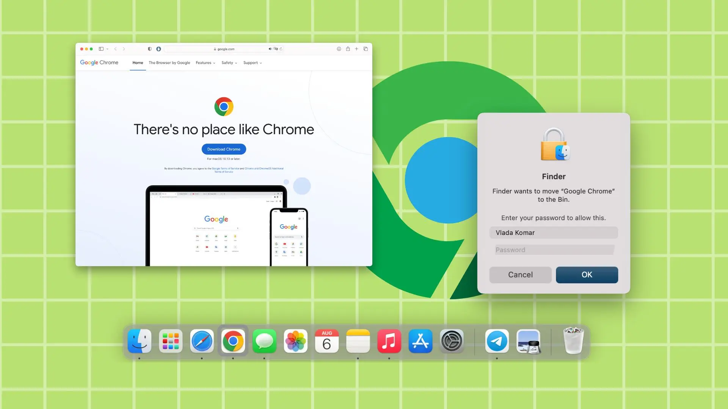This screenshot has width=728, height=409.
Task: Show Safari sidebar with sidebar icon
Action: (101, 49)
